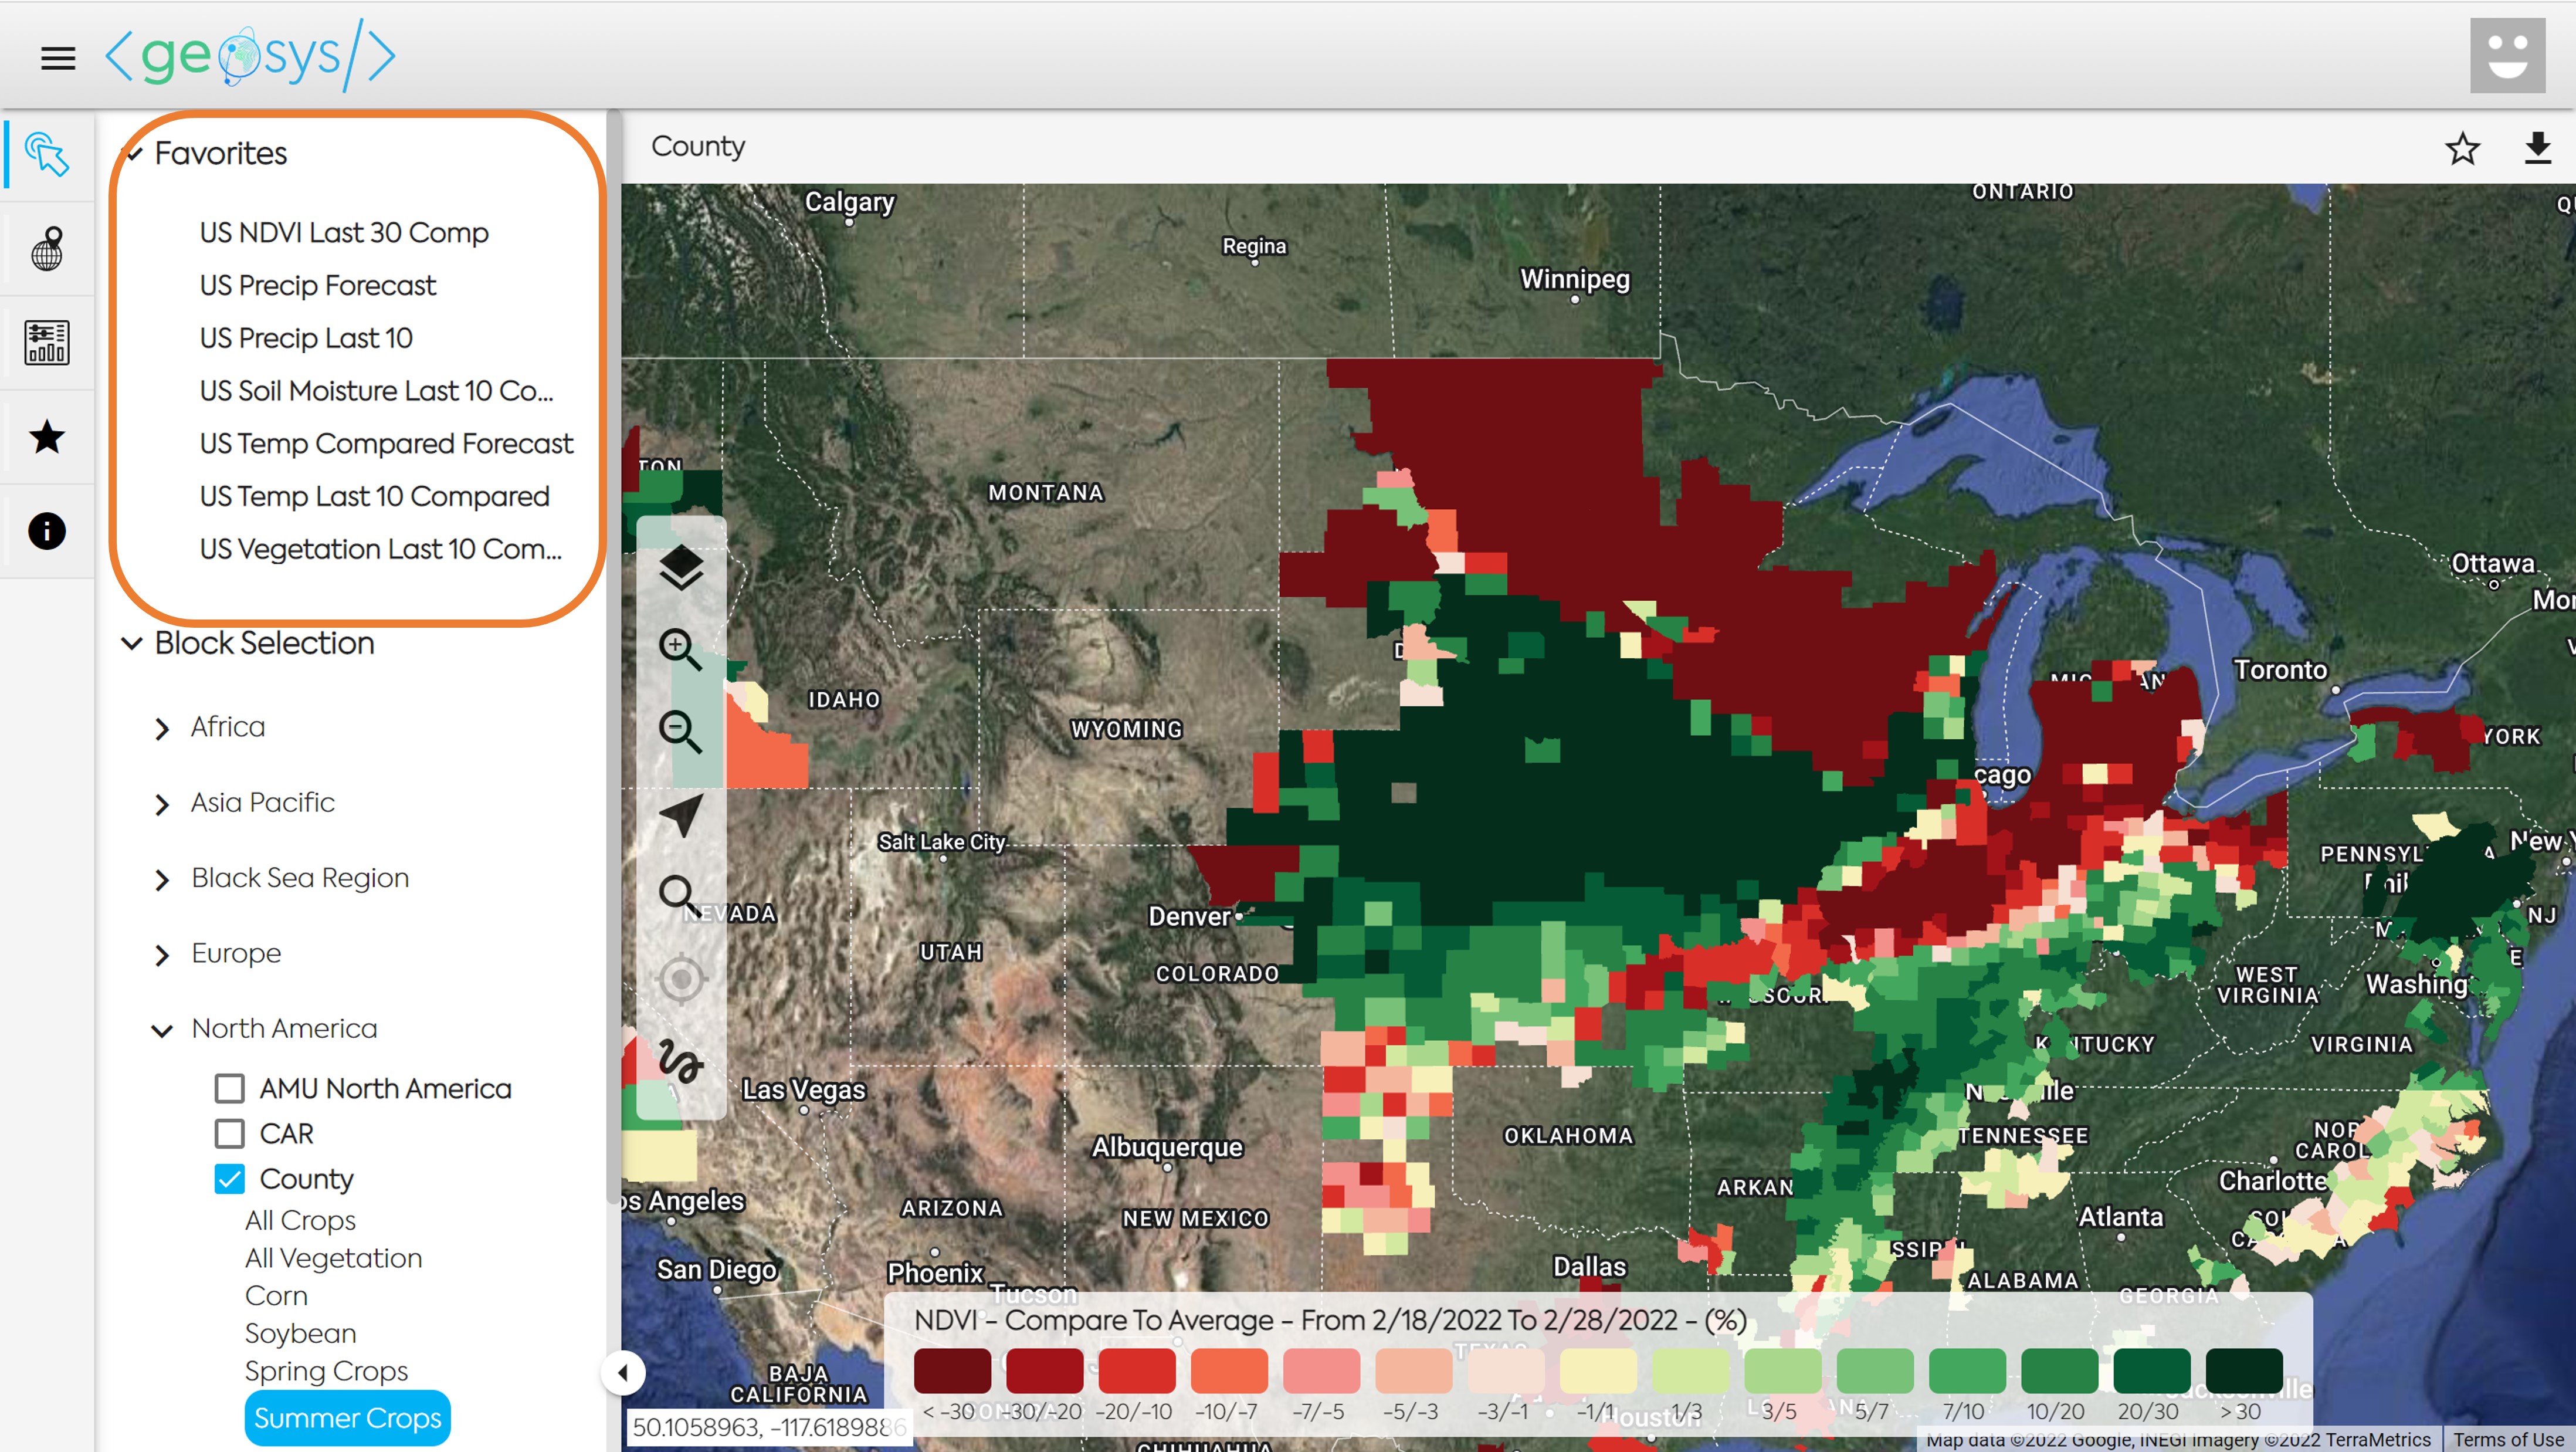Open the favorites star sidebar tab
The width and height of the screenshot is (2576, 1452).
47,437
